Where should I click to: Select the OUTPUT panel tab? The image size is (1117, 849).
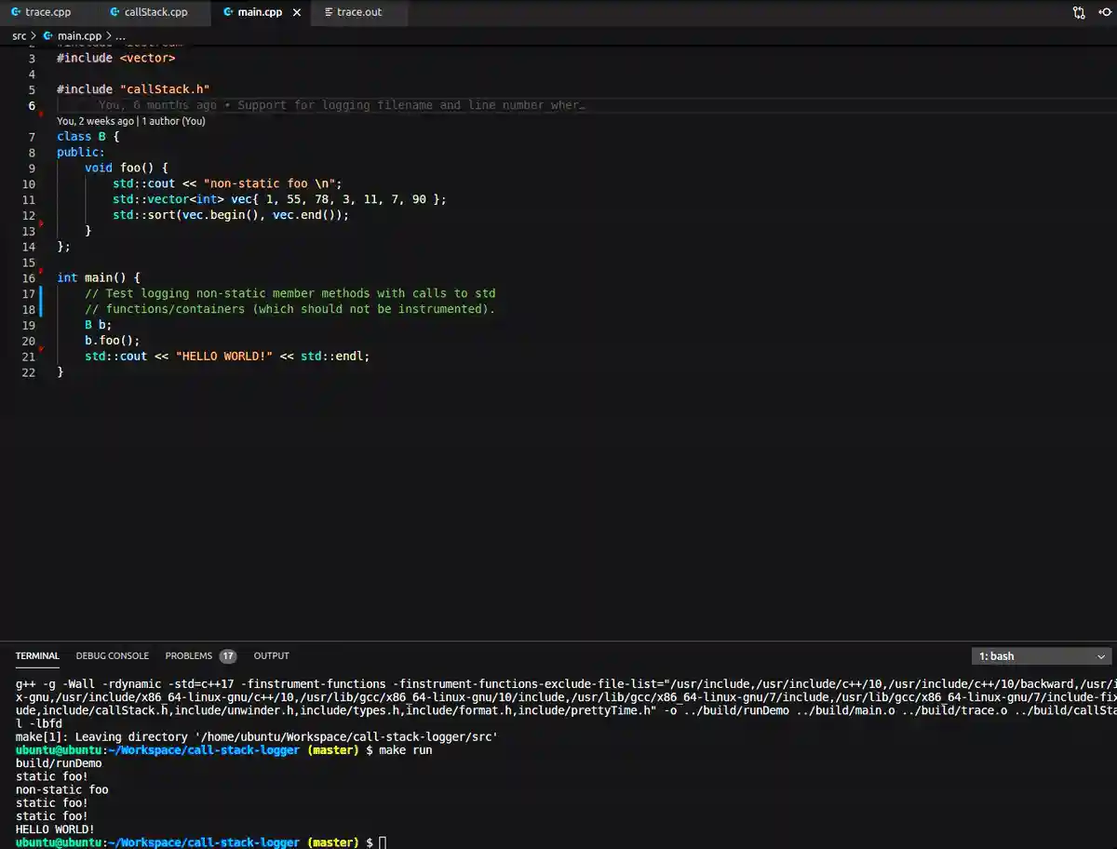[x=272, y=655]
